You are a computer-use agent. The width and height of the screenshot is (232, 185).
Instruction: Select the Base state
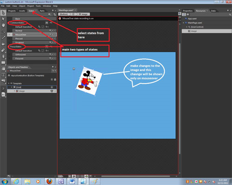click(x=34, y=18)
